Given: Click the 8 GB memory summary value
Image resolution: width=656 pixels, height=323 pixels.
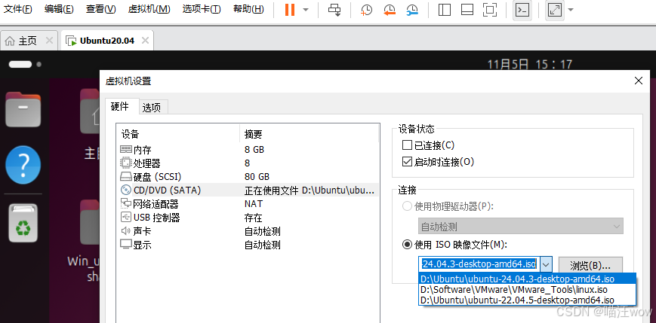Looking at the screenshot, I should pyautogui.click(x=254, y=149).
